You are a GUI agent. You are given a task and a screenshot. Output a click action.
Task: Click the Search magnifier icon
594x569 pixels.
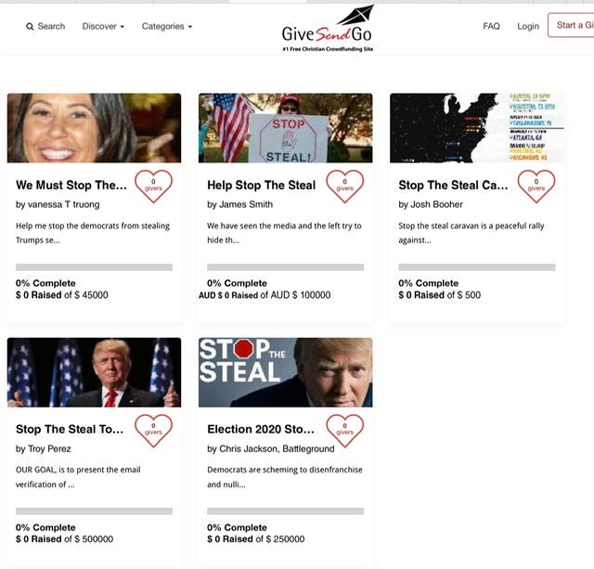coord(30,27)
